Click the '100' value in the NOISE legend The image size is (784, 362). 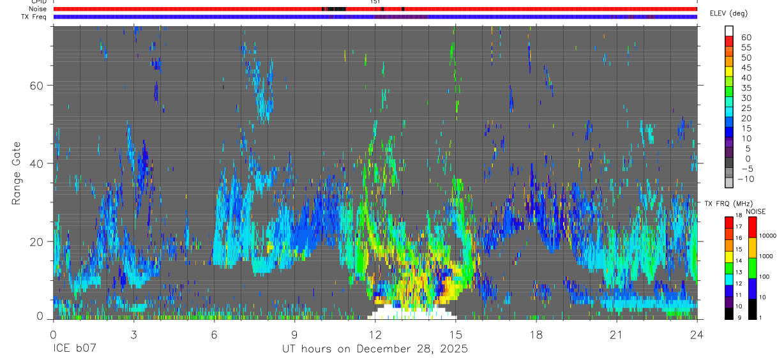tap(765, 276)
